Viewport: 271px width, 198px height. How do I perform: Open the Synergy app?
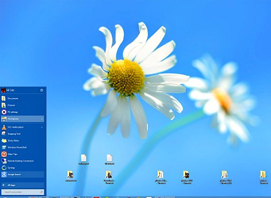pos(22,168)
